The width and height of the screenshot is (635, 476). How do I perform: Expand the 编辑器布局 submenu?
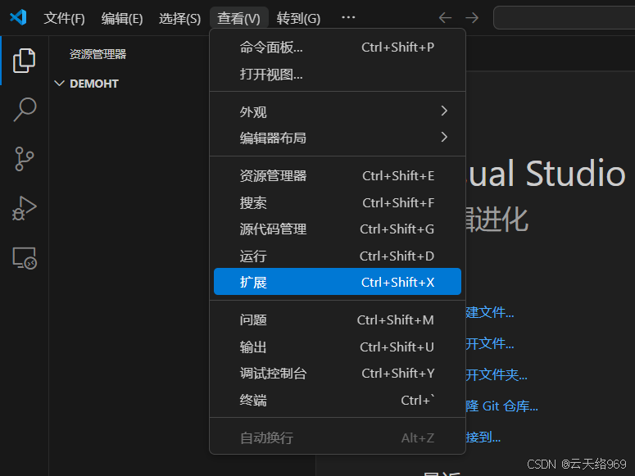(338, 138)
